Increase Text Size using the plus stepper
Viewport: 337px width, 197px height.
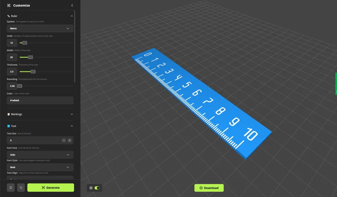pos(70,140)
